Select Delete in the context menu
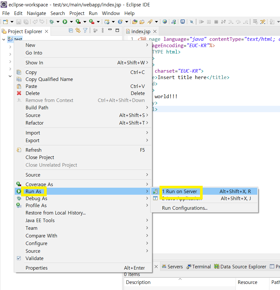The width and height of the screenshot is (280, 290). pos(83,93)
